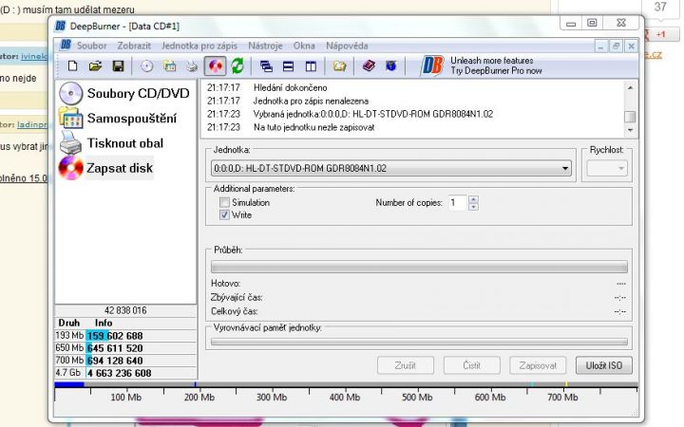Save project with the floppy disk icon
Viewport: 684px width, 427px height.
118,66
